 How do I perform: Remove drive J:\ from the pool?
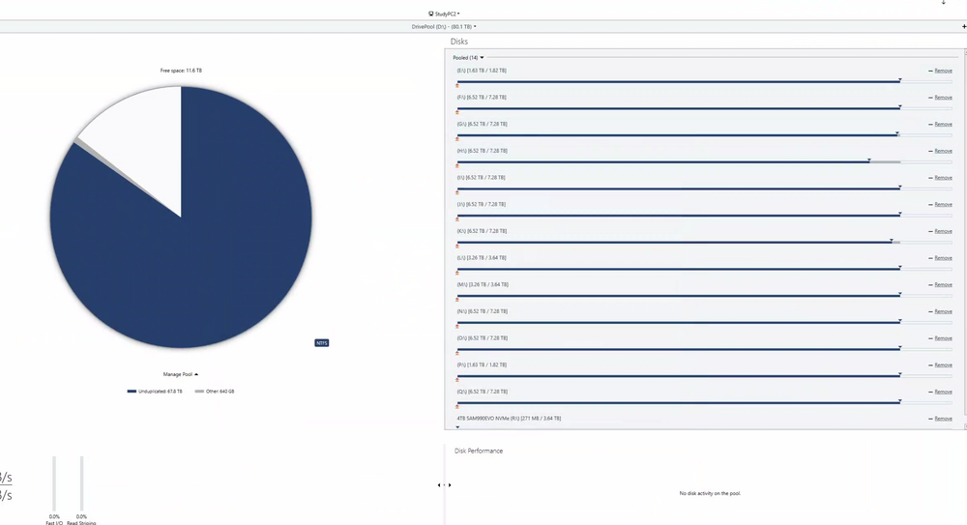pos(941,204)
